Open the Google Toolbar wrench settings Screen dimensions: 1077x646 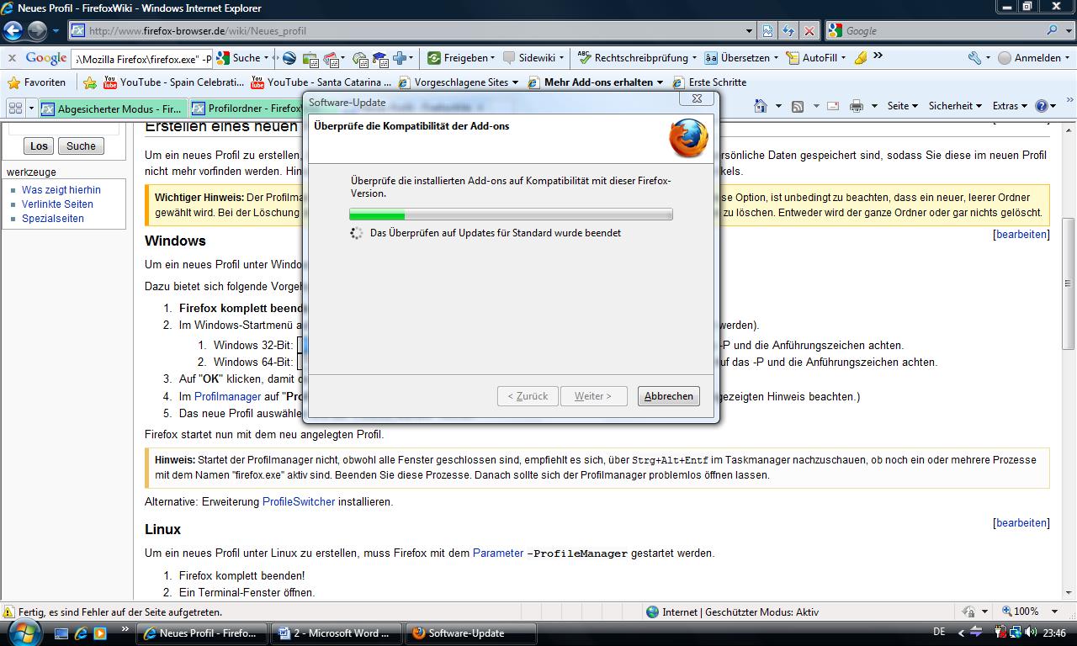point(974,58)
